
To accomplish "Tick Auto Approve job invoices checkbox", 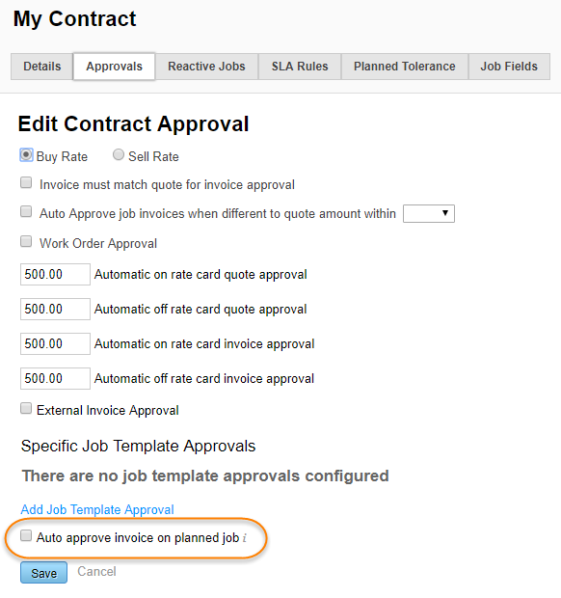I will pos(26,211).
